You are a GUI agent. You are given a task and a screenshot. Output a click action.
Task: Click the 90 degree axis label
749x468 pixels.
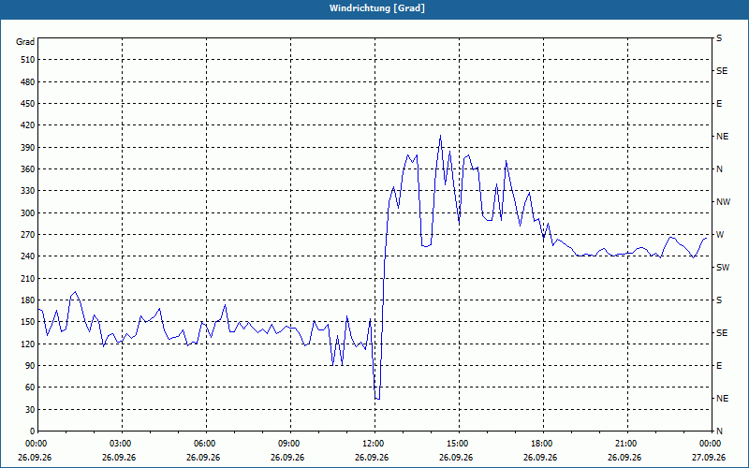pyautogui.click(x=30, y=366)
